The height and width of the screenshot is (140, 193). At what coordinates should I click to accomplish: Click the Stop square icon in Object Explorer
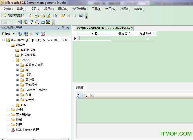point(31,34)
